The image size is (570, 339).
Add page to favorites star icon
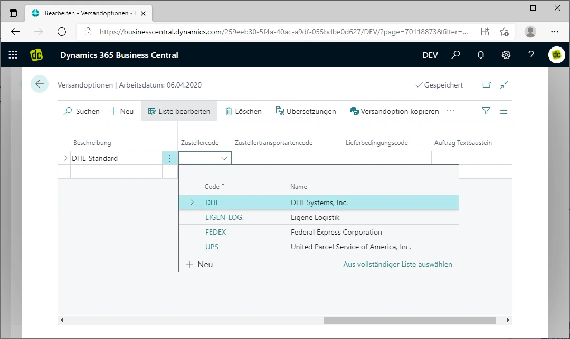(504, 32)
